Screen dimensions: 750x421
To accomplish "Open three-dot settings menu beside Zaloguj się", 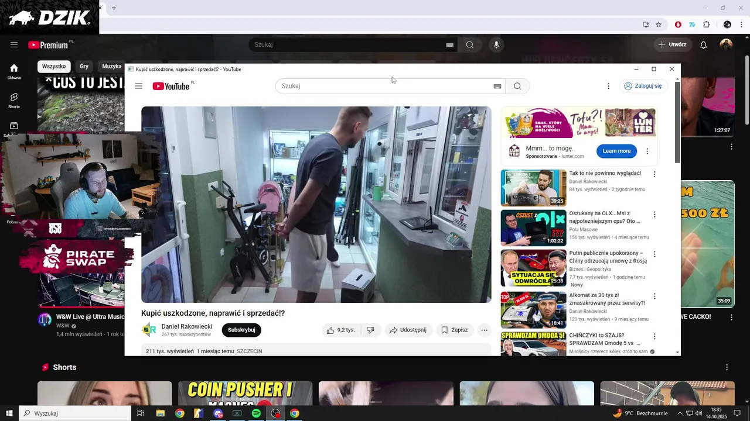I will tap(608, 86).
